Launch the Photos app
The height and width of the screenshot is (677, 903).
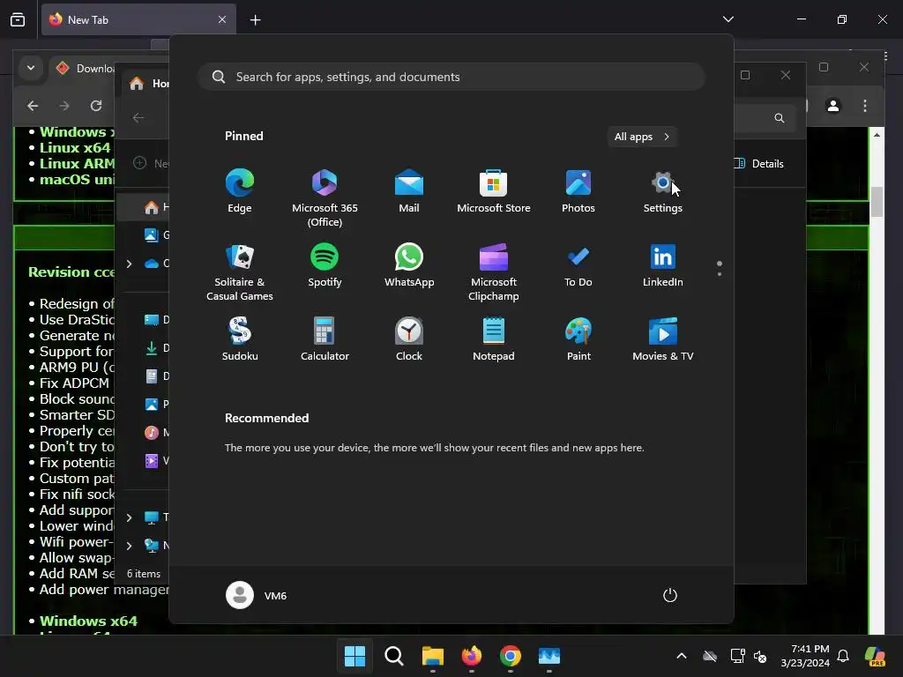click(578, 191)
